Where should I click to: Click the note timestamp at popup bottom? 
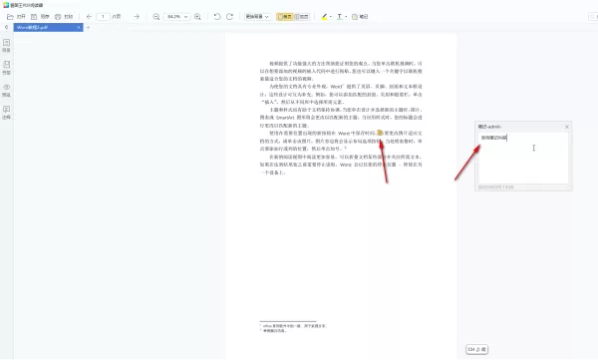click(495, 187)
